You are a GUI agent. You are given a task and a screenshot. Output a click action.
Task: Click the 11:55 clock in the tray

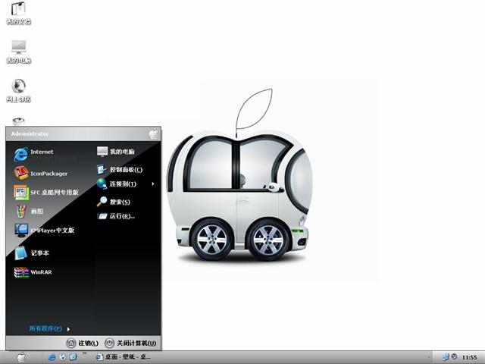click(x=470, y=357)
